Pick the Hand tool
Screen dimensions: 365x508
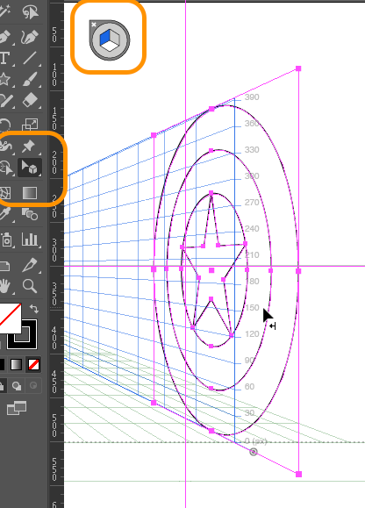point(4,286)
